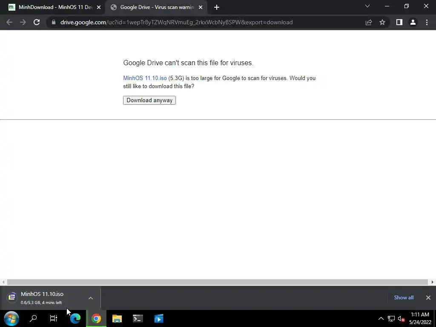Click the muted volume tray icon
The width and height of the screenshot is (436, 327).
pos(401,318)
